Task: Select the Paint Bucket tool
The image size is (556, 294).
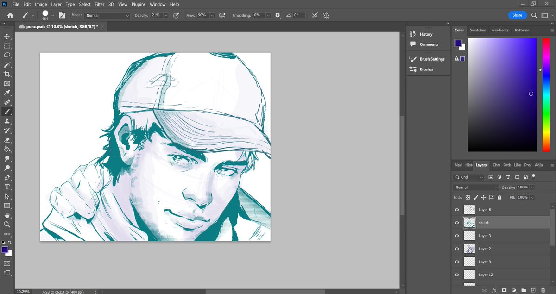Action: click(7, 150)
